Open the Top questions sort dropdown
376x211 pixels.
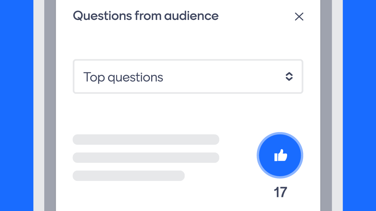(x=188, y=77)
